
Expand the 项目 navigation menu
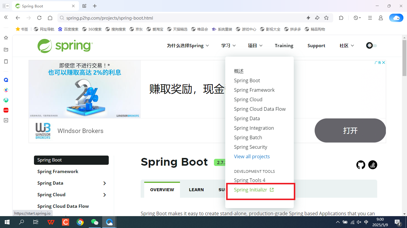click(255, 45)
